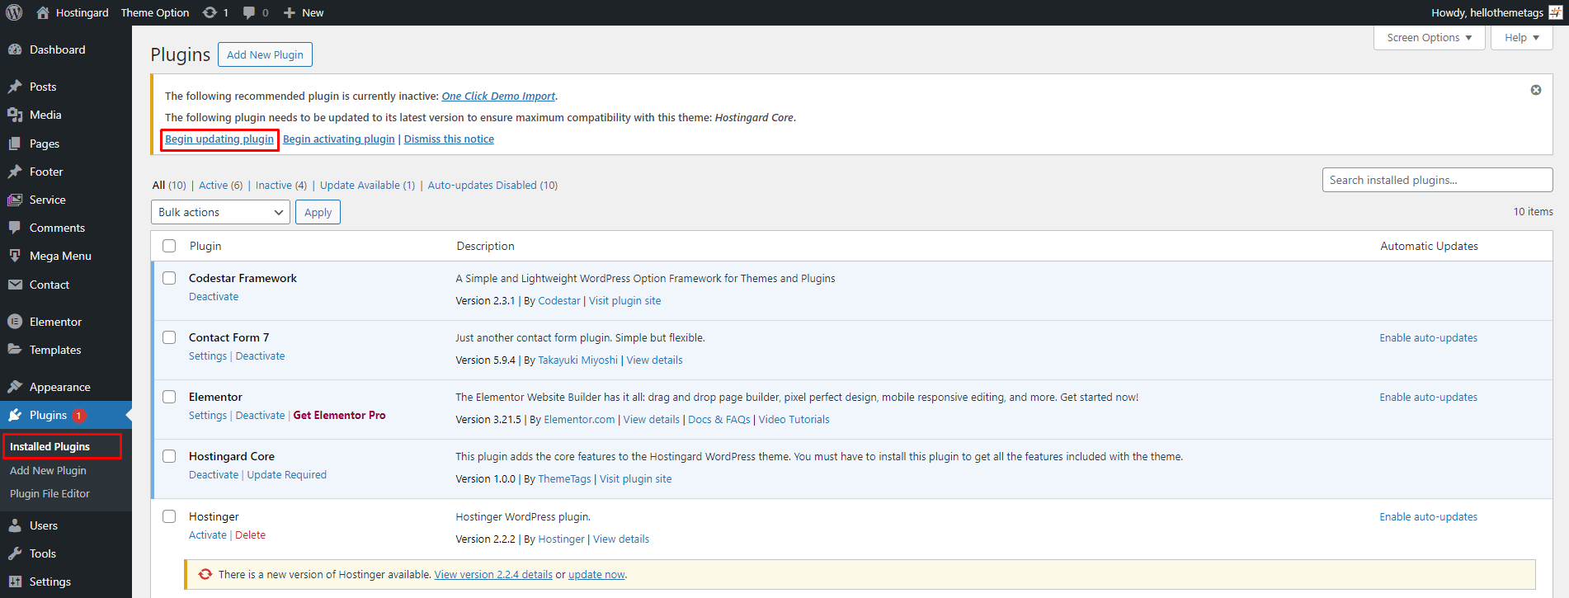1569x598 pixels.
Task: Click the Contact envelope icon
Action: (15, 285)
